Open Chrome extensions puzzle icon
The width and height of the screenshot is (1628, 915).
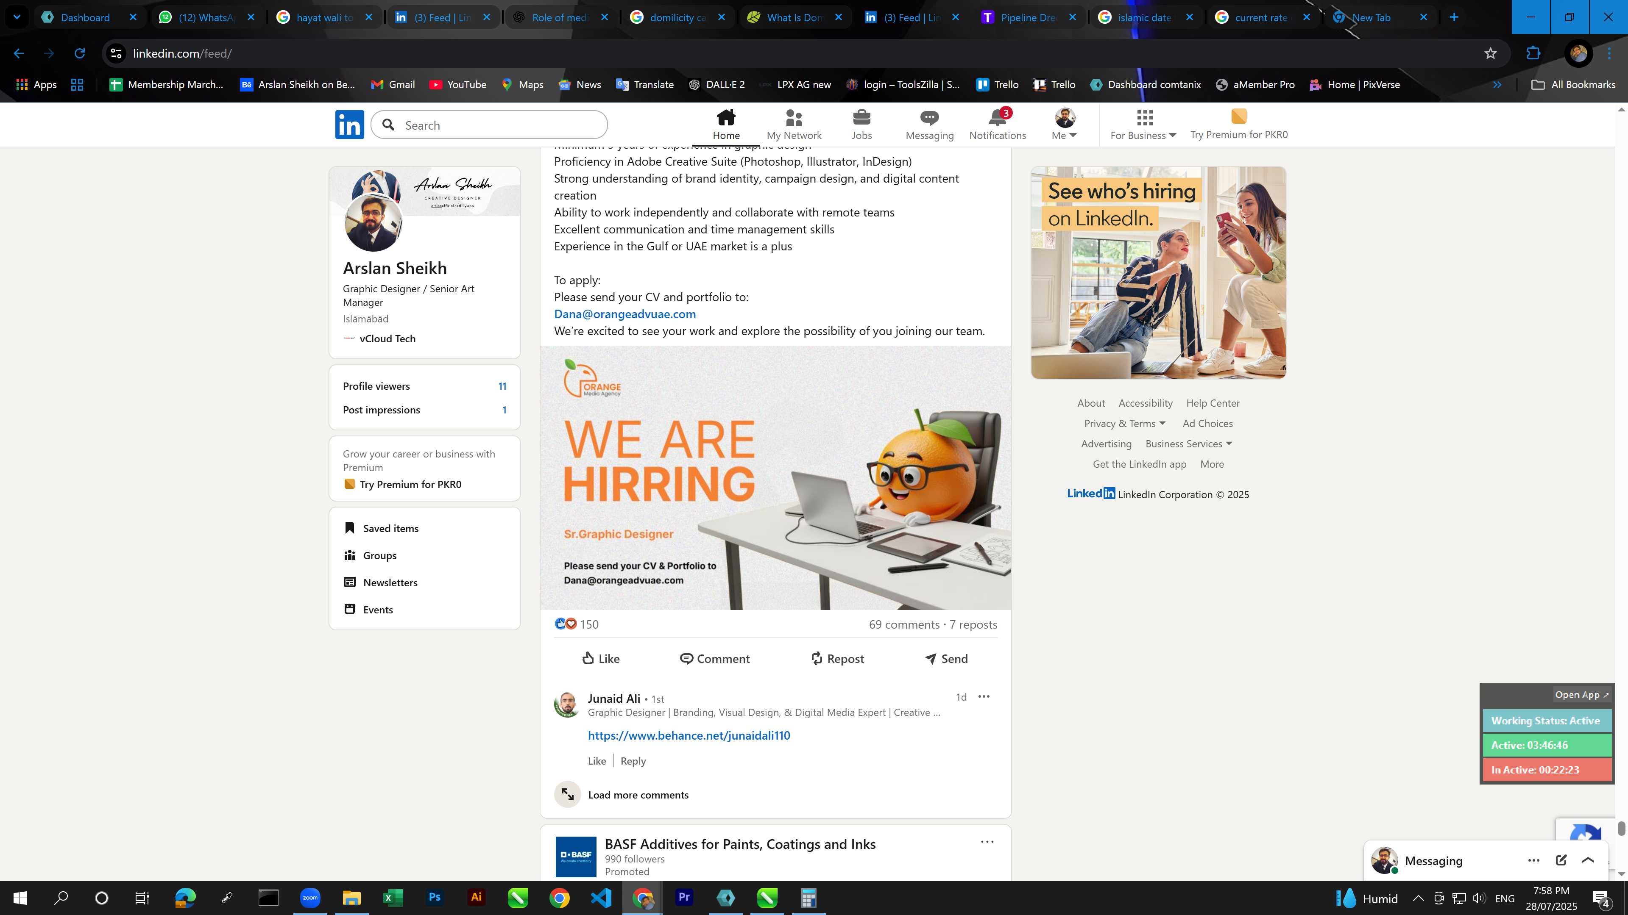1533,54
